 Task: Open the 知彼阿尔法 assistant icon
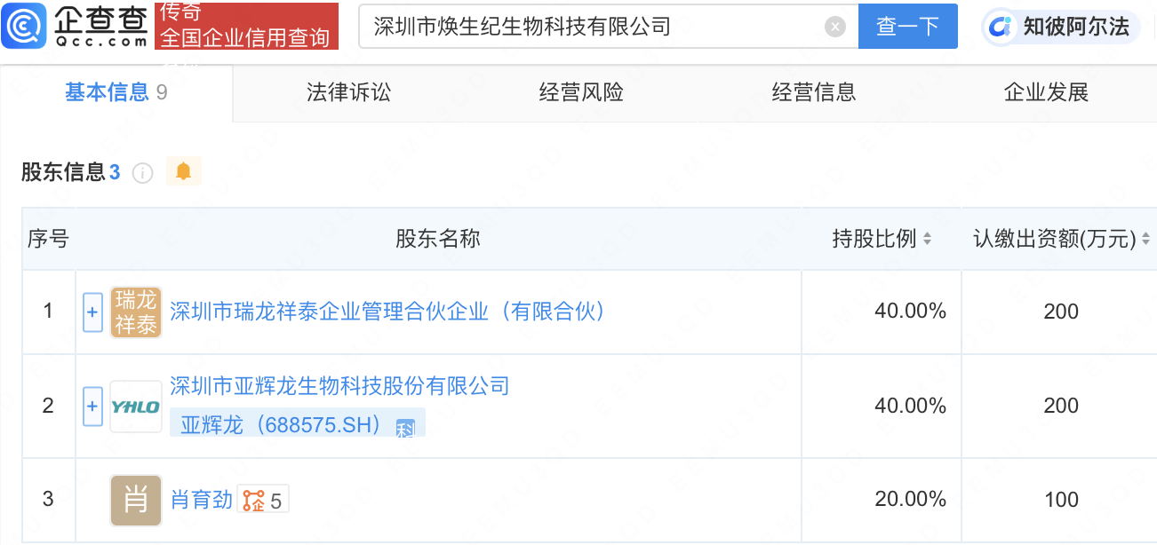click(1002, 27)
